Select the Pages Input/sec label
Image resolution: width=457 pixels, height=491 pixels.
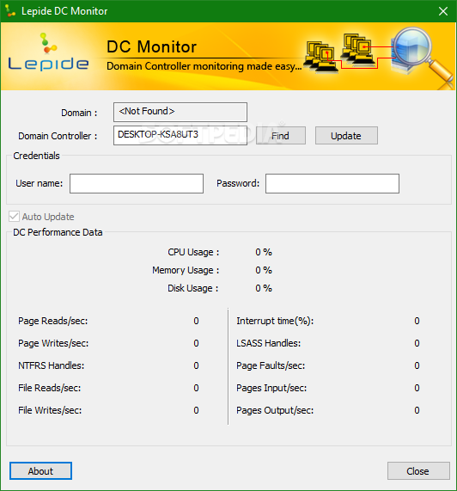271,388
